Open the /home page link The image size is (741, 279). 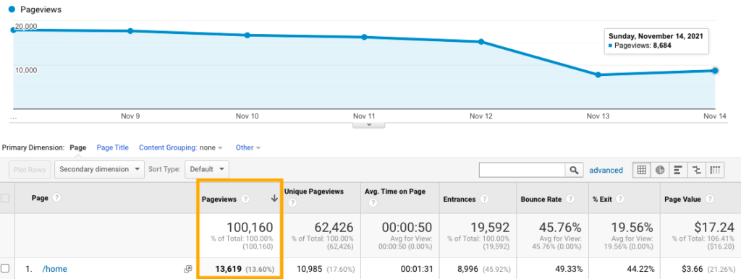(55, 269)
